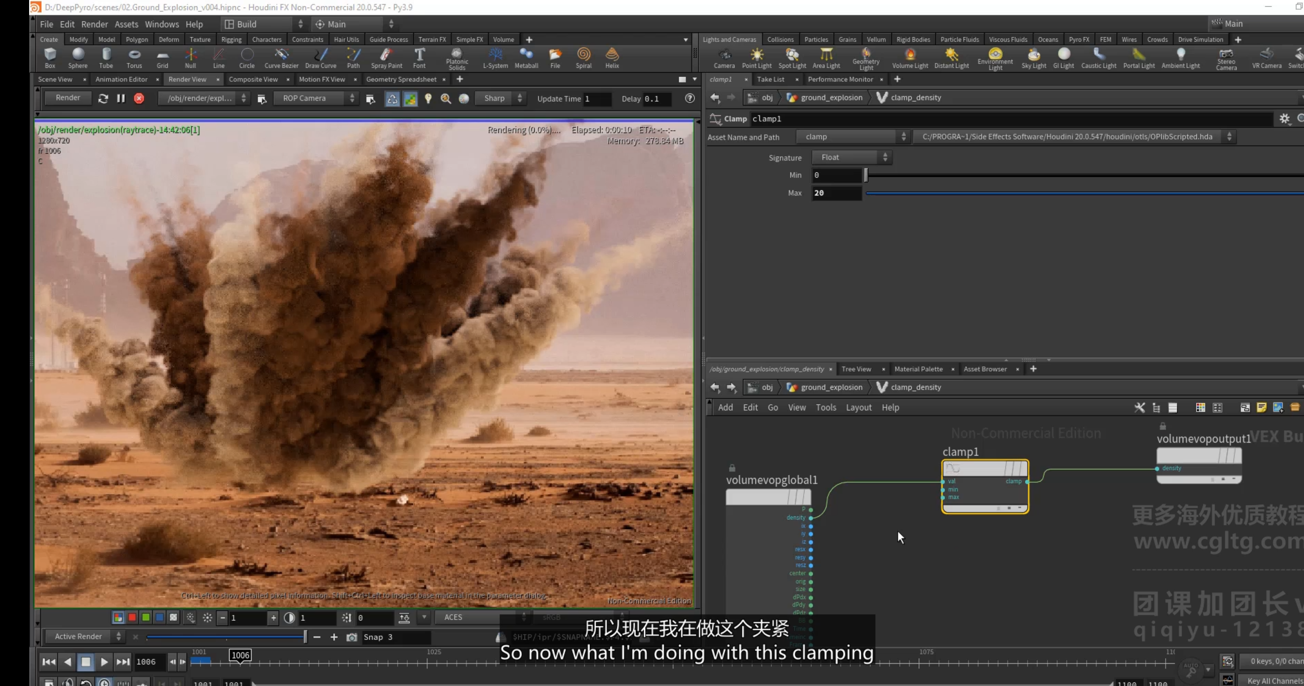Create an Environment Light
This screenshot has height=686, width=1304.
pyautogui.click(x=995, y=59)
